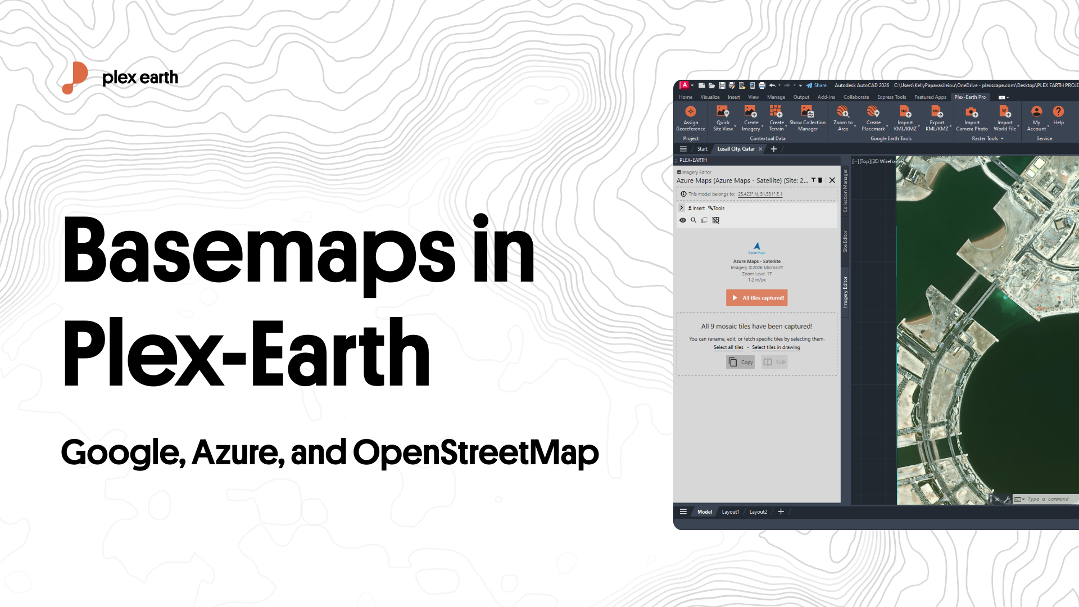Select the Create Imagery tool

click(x=751, y=111)
